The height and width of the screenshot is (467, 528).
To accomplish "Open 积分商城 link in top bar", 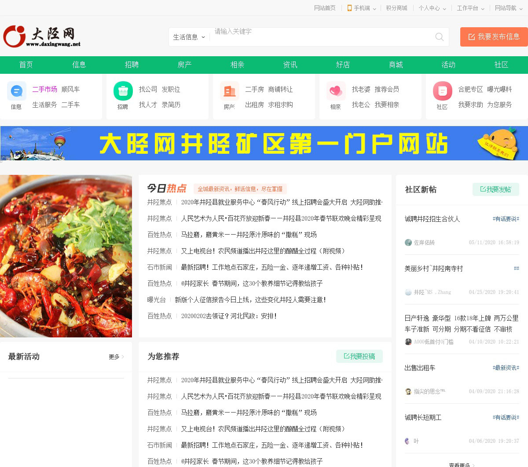I will tap(396, 8).
